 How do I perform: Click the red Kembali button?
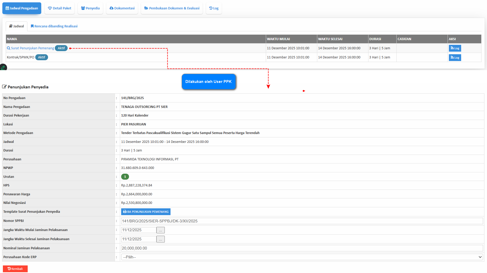pyautogui.click(x=15, y=269)
